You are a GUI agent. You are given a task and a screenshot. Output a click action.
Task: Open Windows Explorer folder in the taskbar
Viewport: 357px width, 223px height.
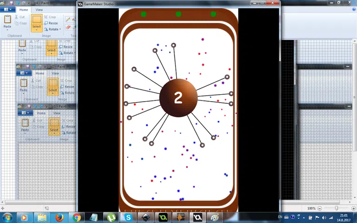click(42, 217)
